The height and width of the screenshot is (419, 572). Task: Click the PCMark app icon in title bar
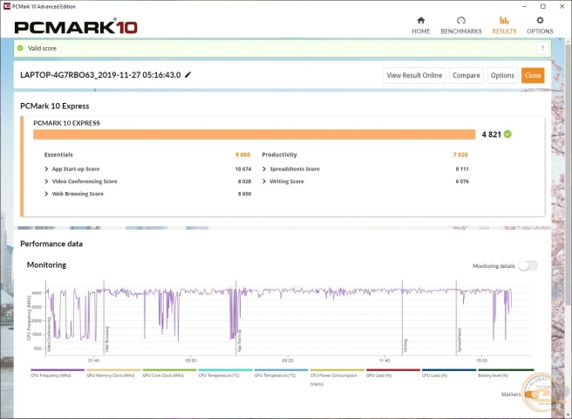tap(7, 6)
